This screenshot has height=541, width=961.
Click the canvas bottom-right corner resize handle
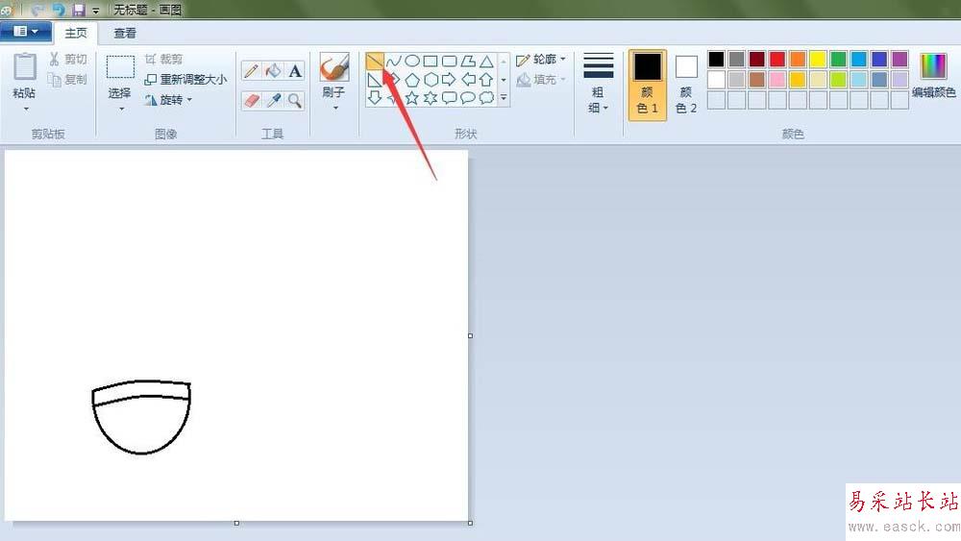tap(470, 523)
